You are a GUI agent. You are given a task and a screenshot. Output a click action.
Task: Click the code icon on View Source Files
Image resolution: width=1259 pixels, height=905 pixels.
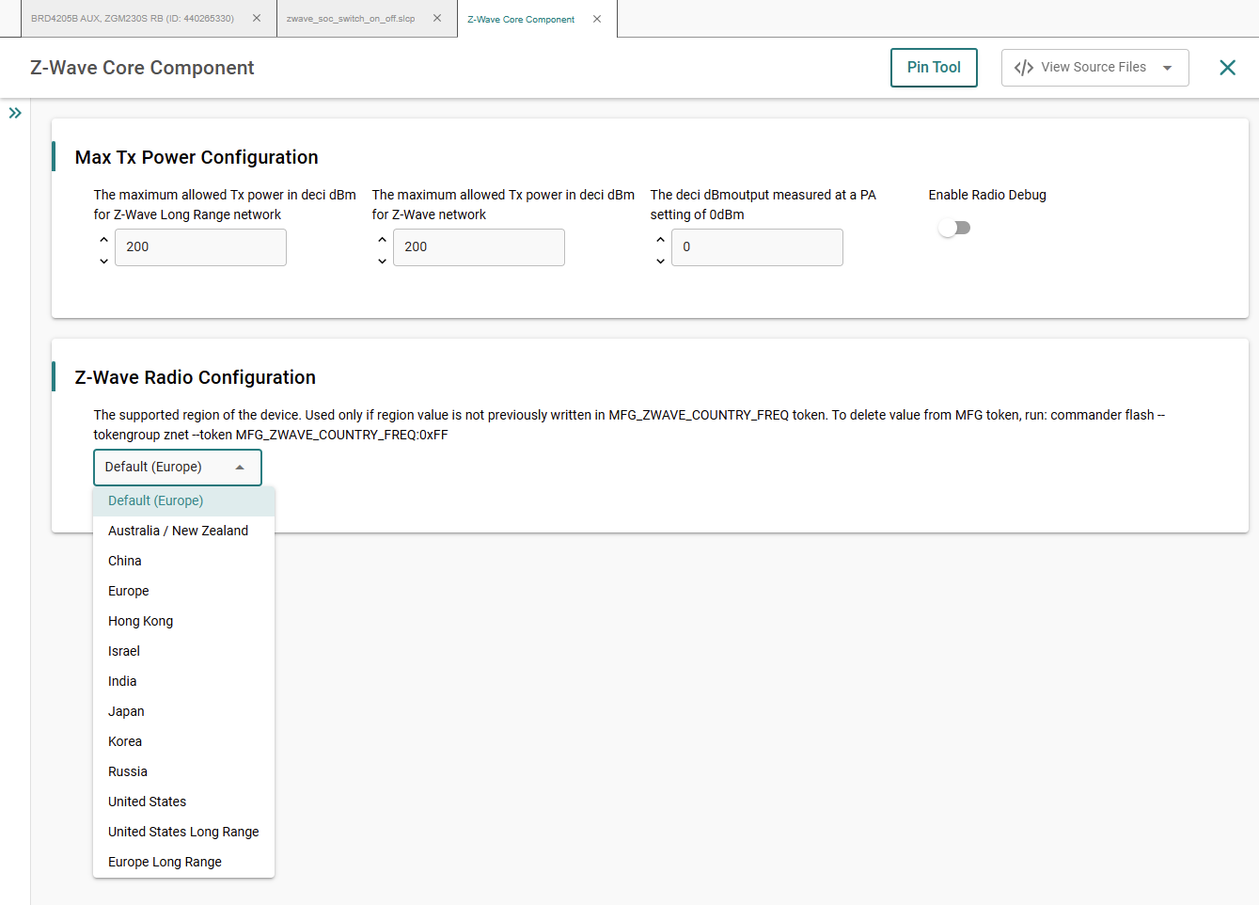click(1023, 67)
